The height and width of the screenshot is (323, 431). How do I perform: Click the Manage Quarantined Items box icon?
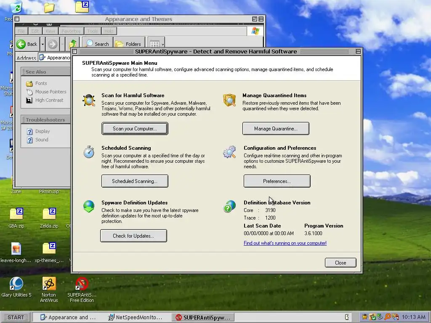(229, 100)
